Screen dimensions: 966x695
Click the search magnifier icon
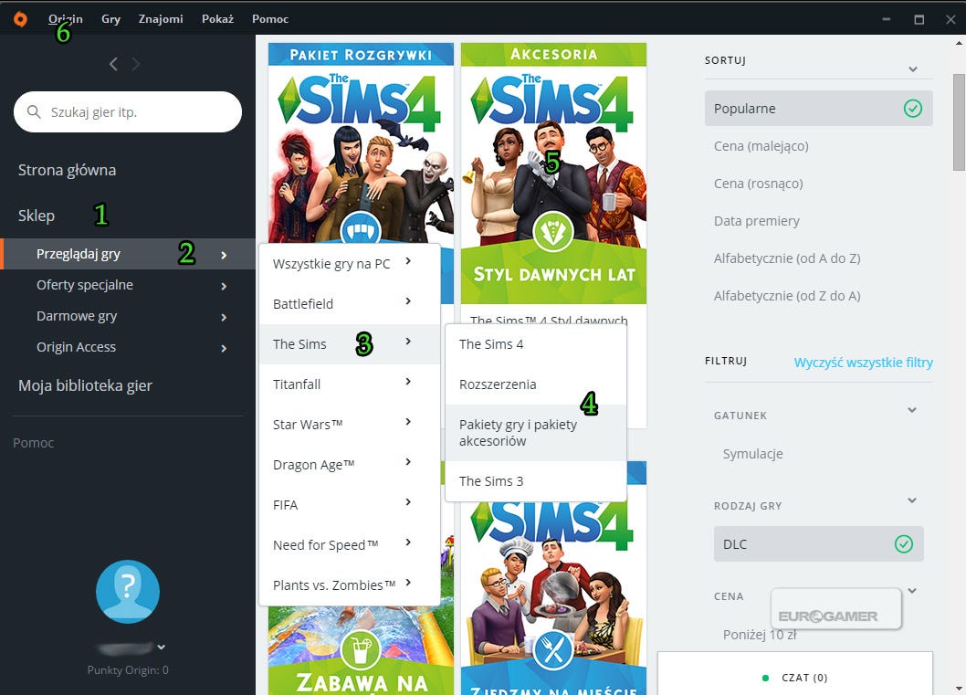34,112
